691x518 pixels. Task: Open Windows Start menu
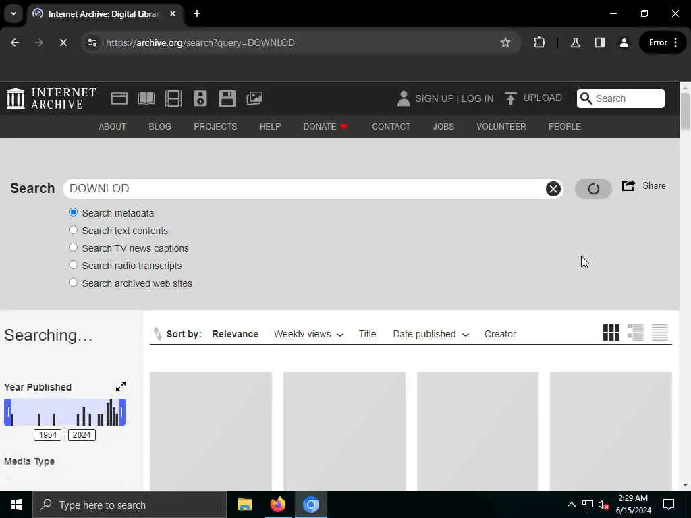pyautogui.click(x=16, y=505)
